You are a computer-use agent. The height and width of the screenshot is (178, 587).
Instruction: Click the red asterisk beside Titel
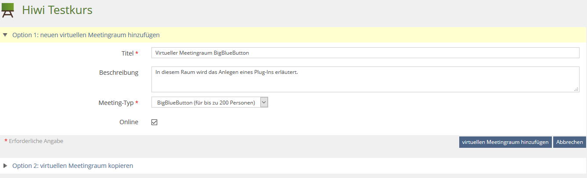point(137,53)
